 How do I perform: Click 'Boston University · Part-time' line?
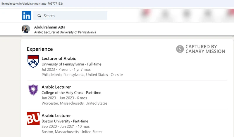click(65, 121)
